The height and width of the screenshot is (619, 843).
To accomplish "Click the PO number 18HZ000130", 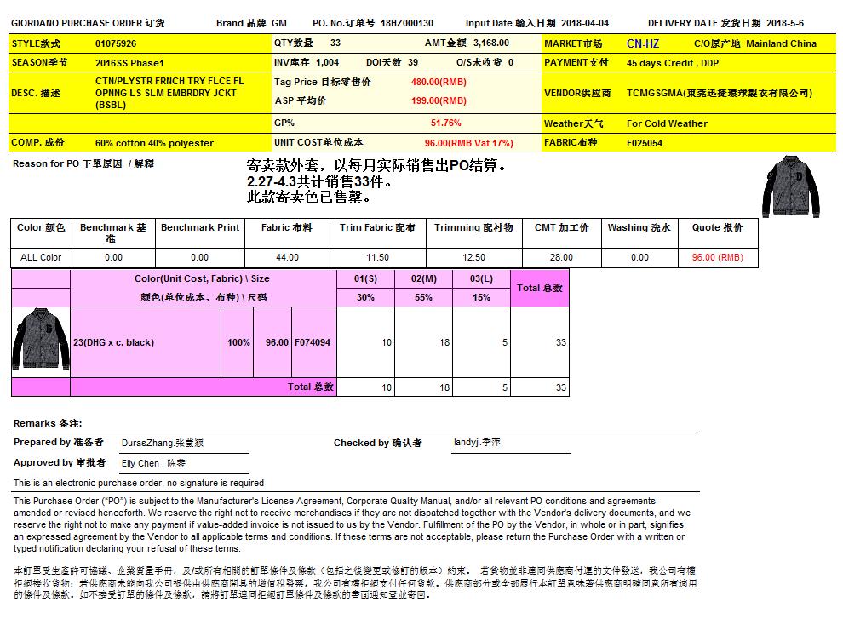I will 407,24.
